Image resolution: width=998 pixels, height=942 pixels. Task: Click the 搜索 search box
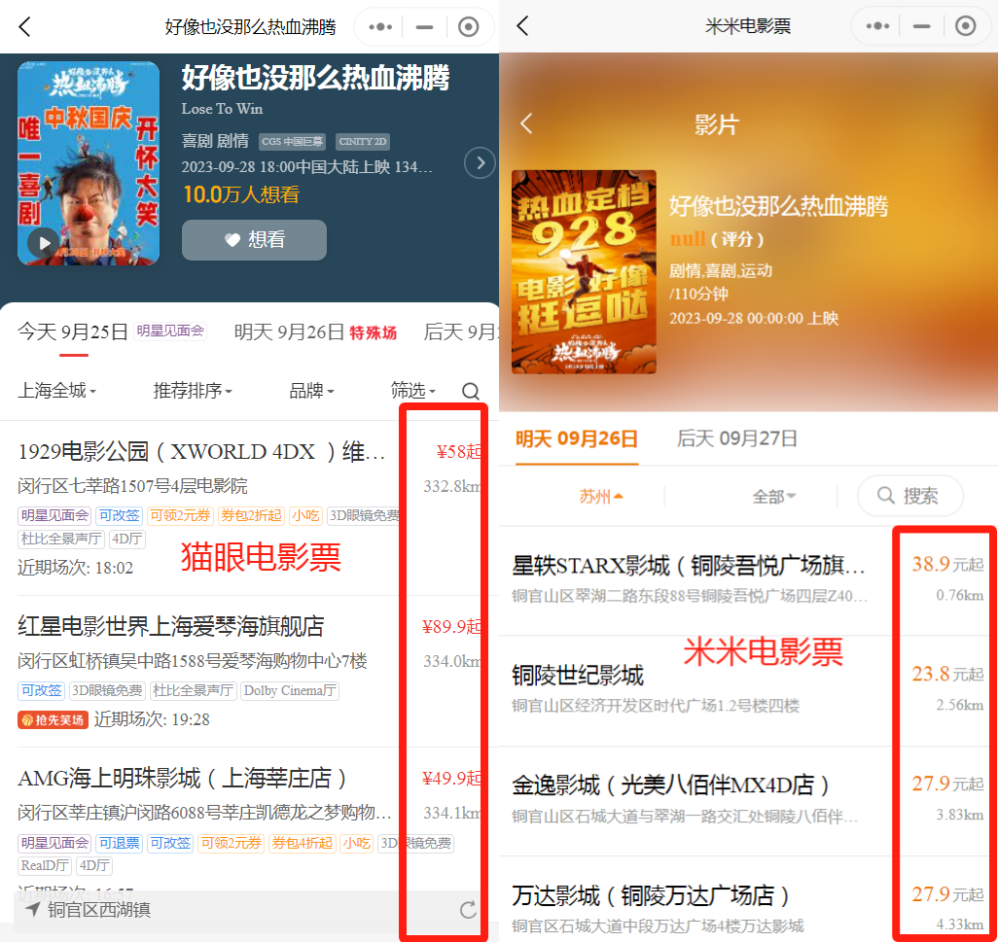click(909, 496)
